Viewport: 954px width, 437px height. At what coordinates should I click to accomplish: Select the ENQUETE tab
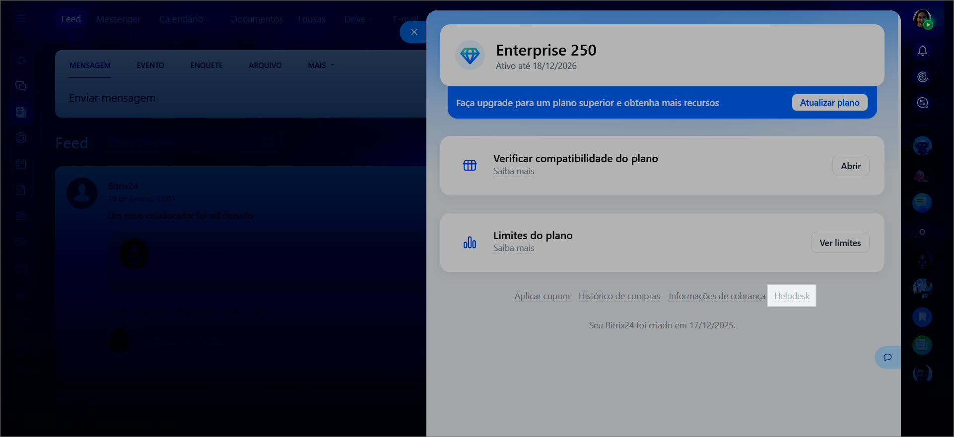[x=206, y=65]
